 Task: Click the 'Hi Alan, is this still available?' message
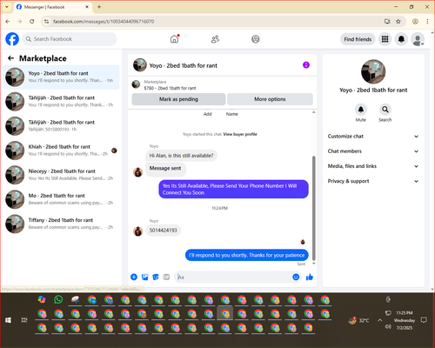tap(181, 156)
